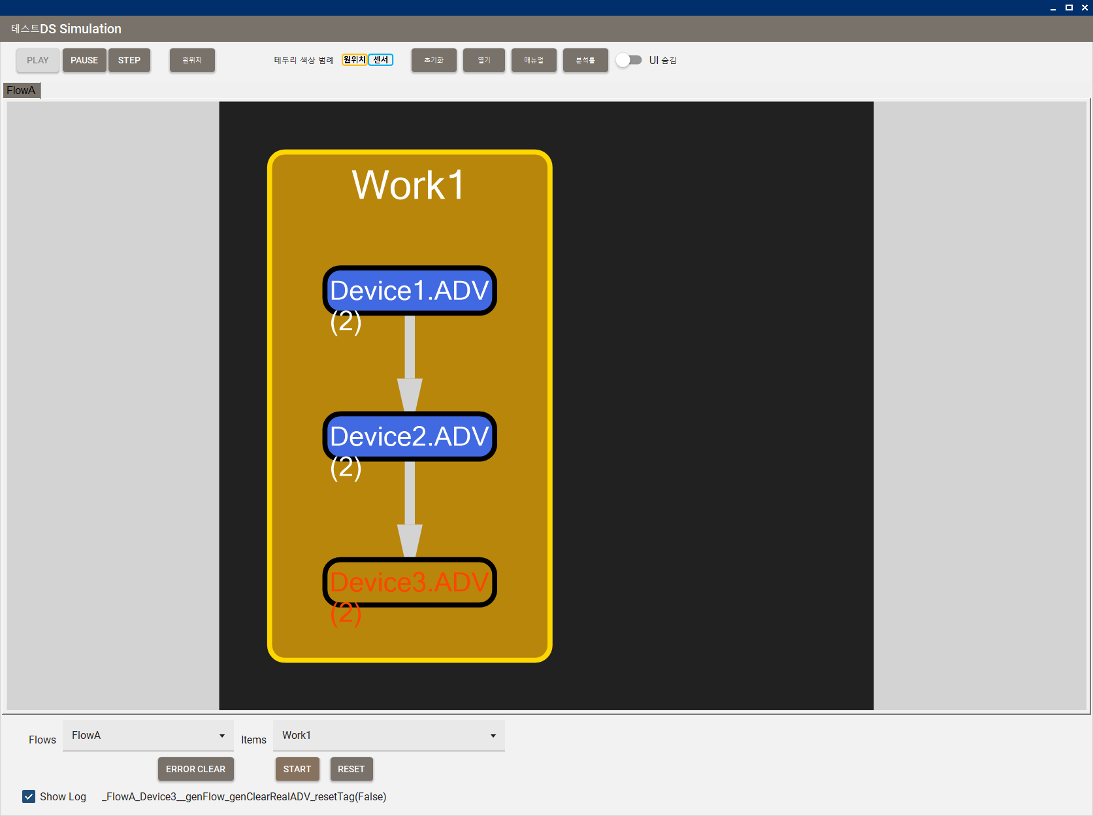Click the STEP simulation button

pos(129,60)
